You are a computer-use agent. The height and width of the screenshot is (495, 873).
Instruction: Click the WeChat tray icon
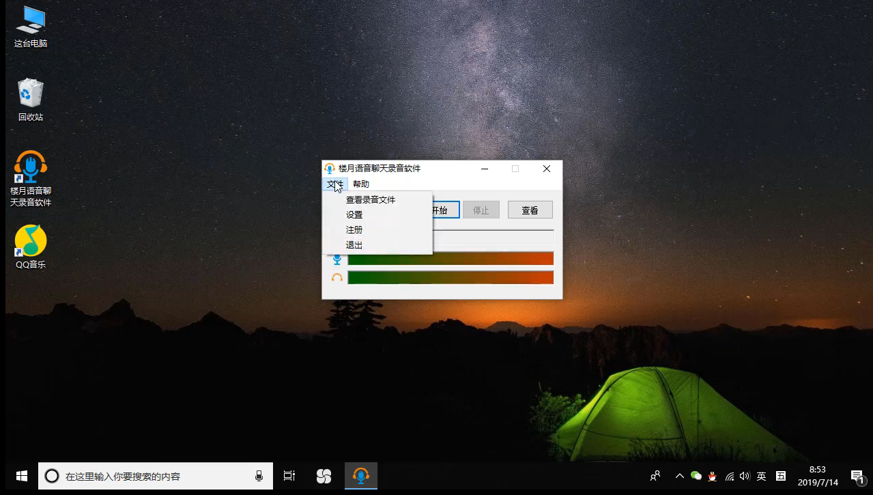696,476
